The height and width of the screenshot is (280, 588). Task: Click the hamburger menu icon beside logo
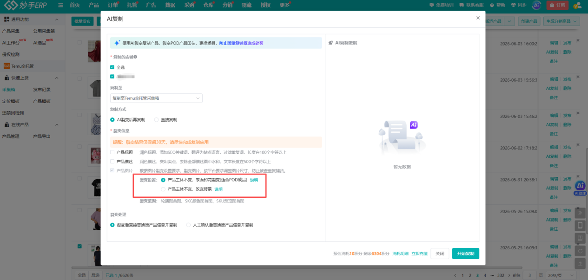tap(61, 5)
